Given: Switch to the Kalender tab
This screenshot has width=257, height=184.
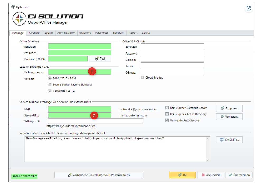Looking at the screenshot, I should (x=34, y=33).
